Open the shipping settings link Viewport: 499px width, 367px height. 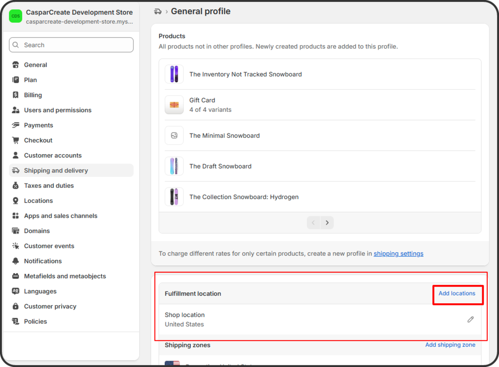398,253
